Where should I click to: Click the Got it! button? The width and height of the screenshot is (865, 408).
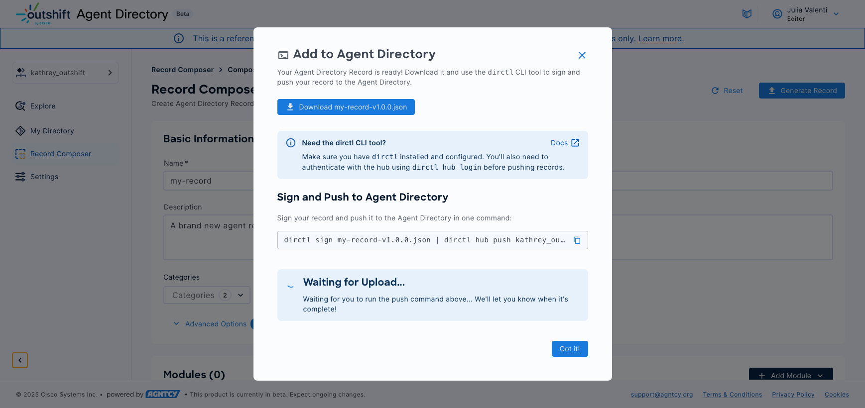pyautogui.click(x=569, y=349)
